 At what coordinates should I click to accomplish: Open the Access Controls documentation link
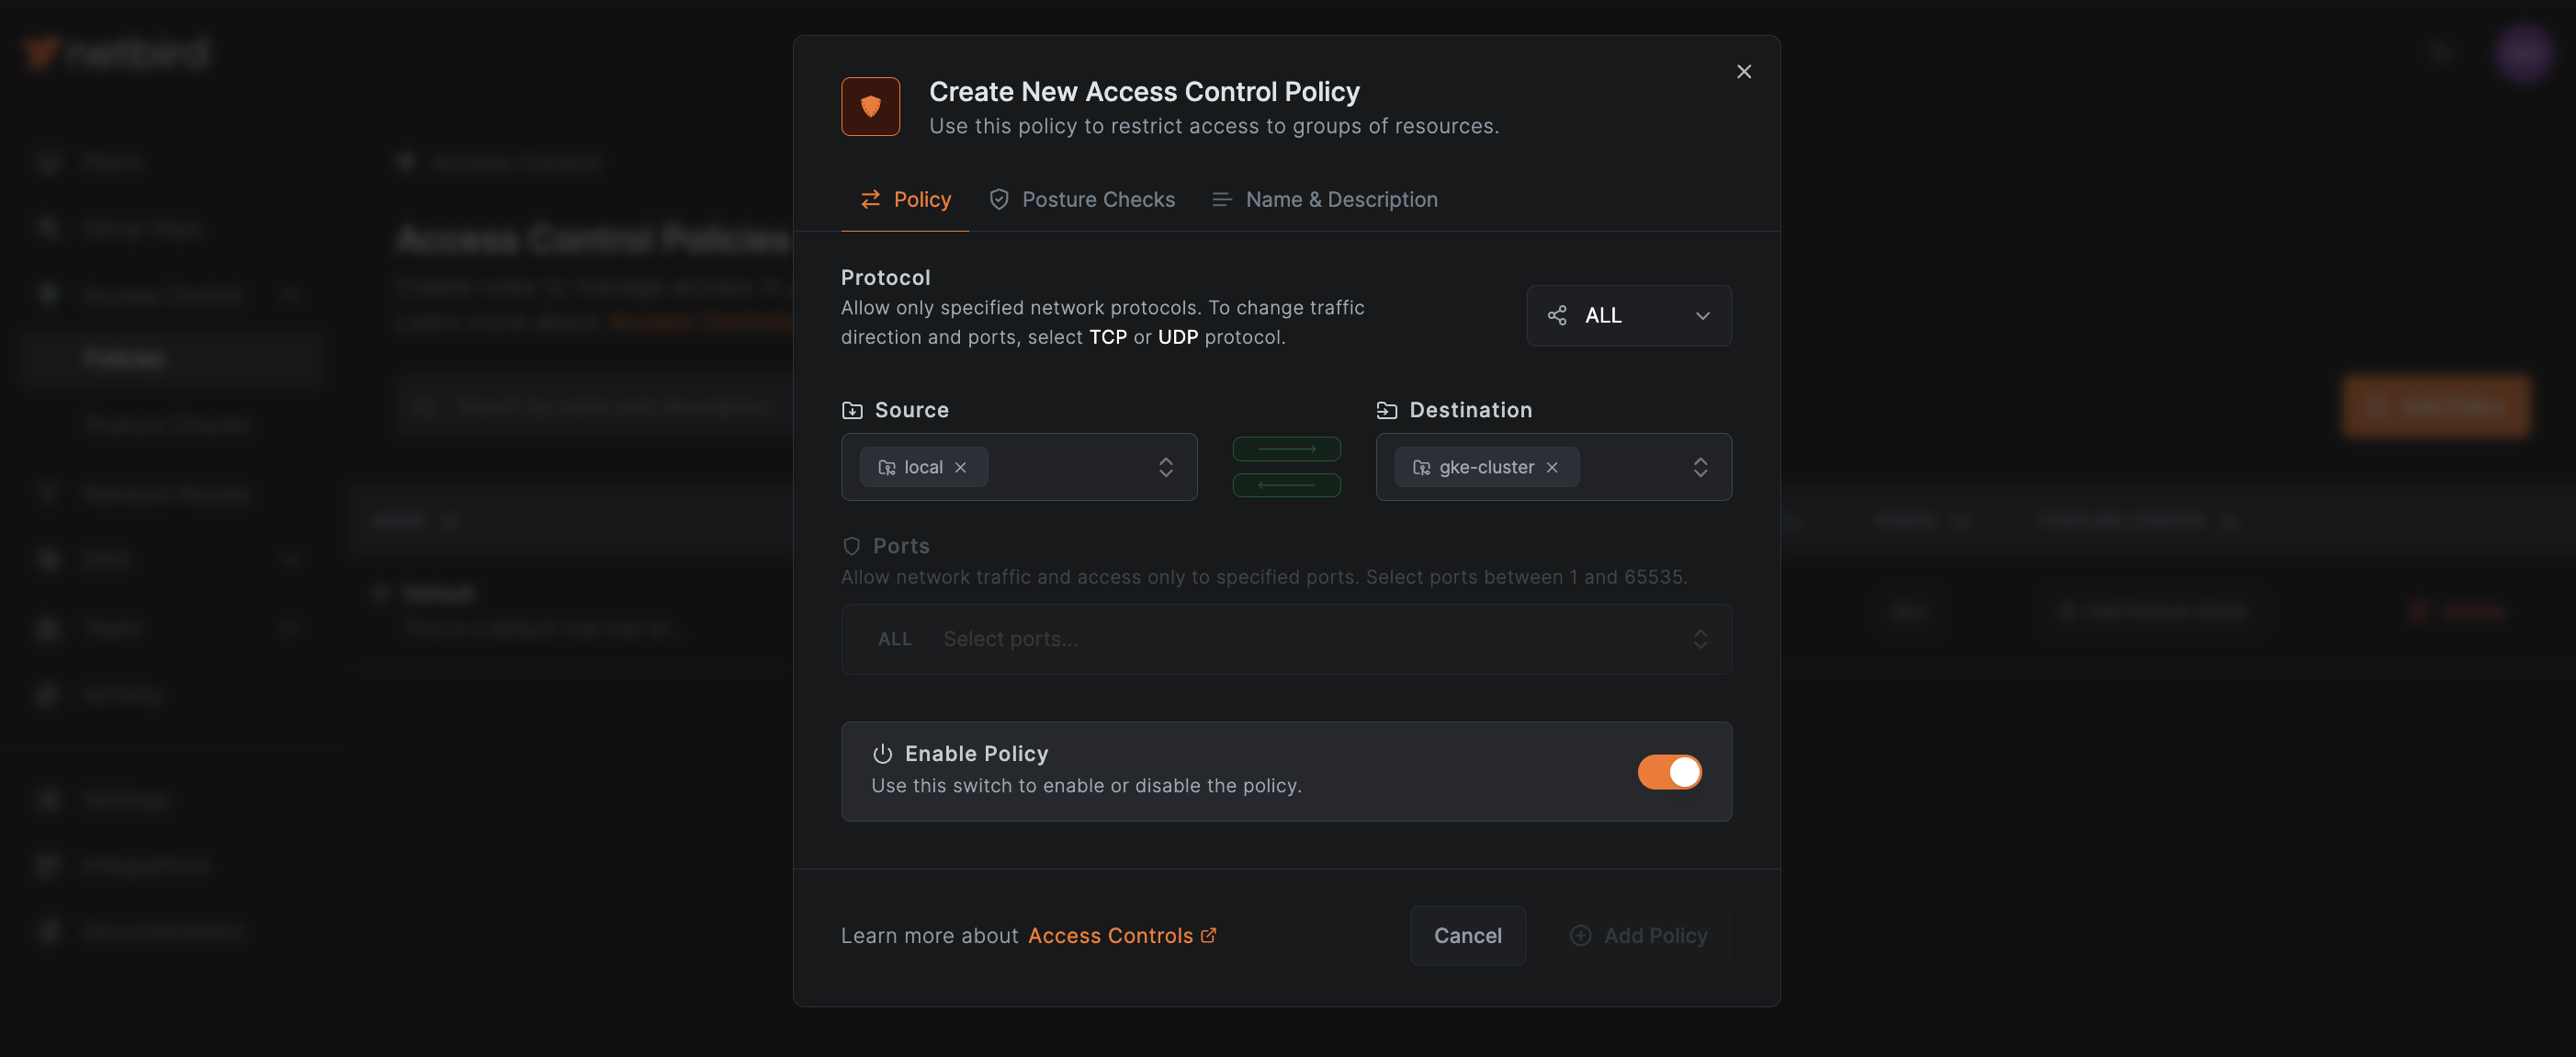pos(1110,936)
